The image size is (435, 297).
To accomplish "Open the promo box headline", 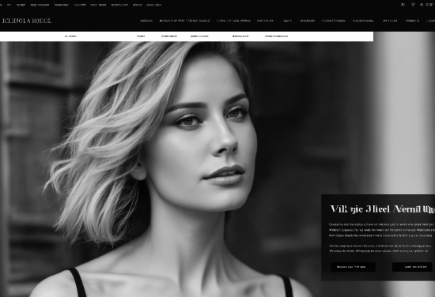I will (x=382, y=209).
